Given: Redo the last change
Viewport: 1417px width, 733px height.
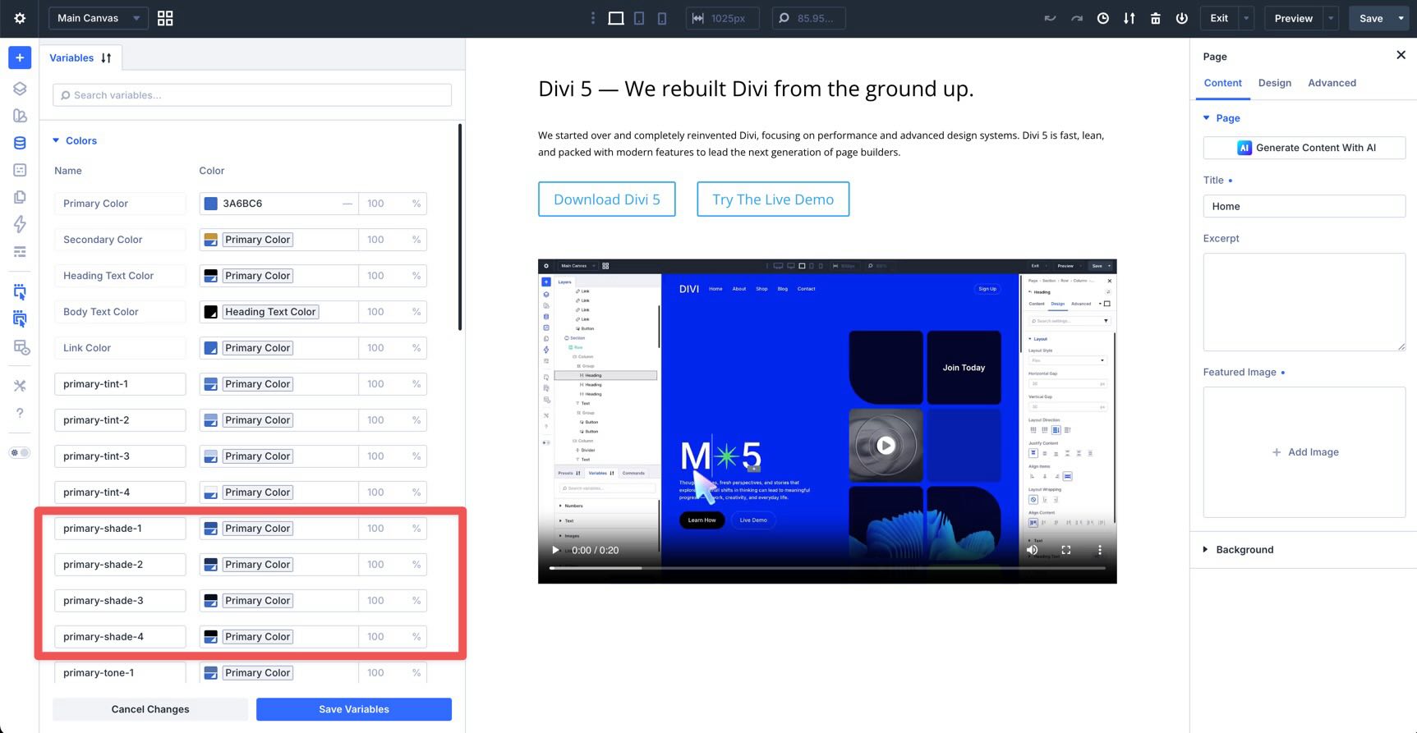Looking at the screenshot, I should (1076, 18).
